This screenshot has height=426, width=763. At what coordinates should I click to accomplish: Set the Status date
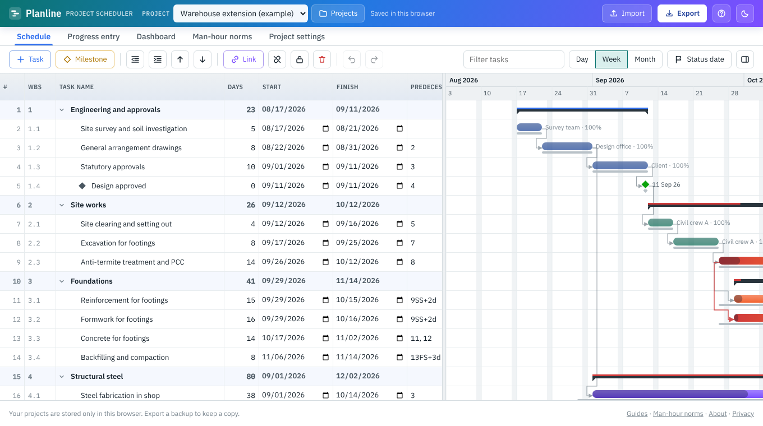pos(699,59)
